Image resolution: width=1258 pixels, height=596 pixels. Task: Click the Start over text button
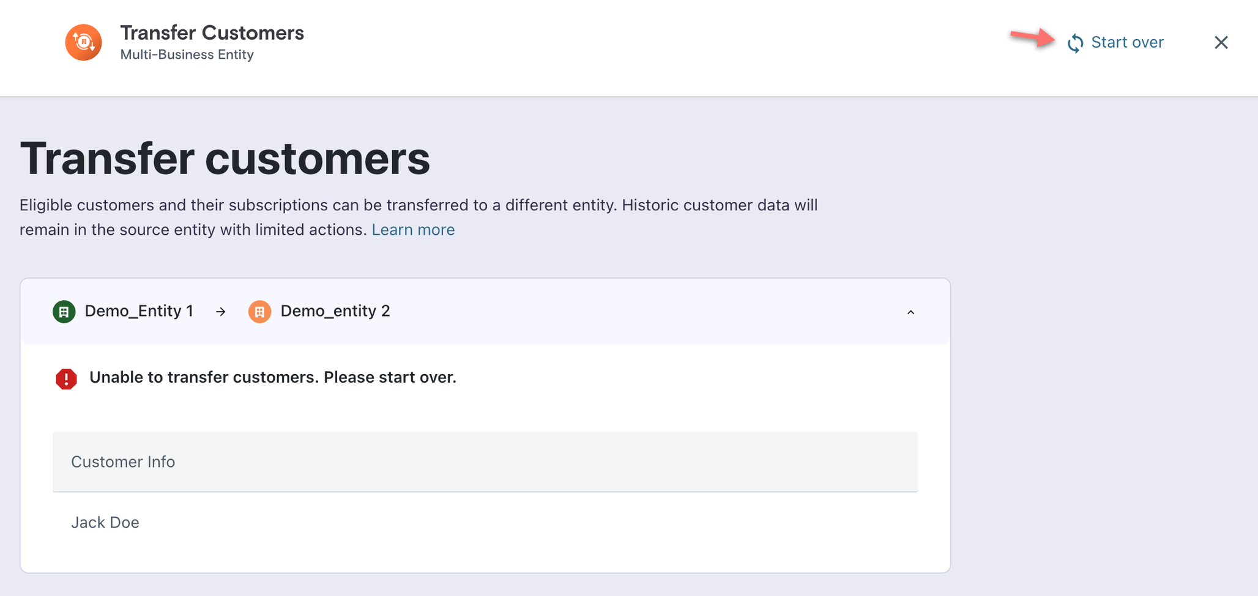click(x=1127, y=42)
